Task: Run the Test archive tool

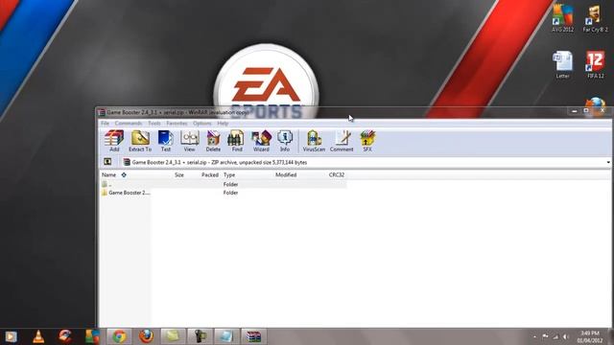Action: click(x=166, y=141)
